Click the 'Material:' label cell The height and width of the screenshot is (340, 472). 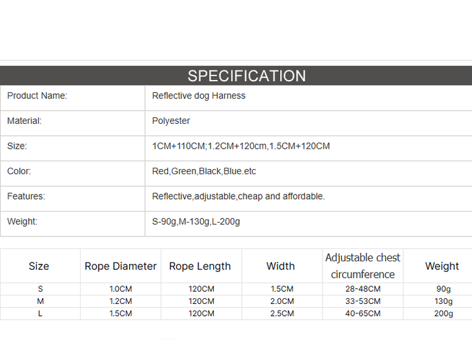coord(73,123)
